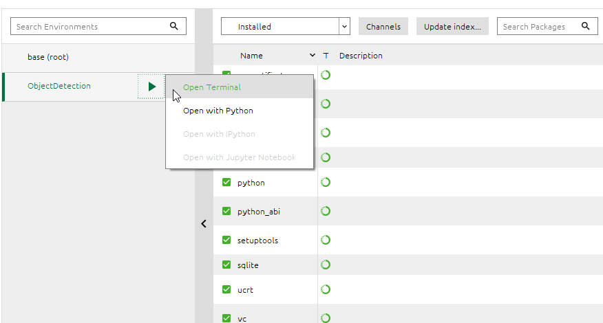Image resolution: width=603 pixels, height=323 pixels.
Task: Click the Update index... button
Action: click(452, 27)
